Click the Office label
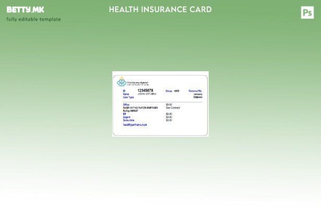The width and height of the screenshot is (321, 208). (x=126, y=105)
